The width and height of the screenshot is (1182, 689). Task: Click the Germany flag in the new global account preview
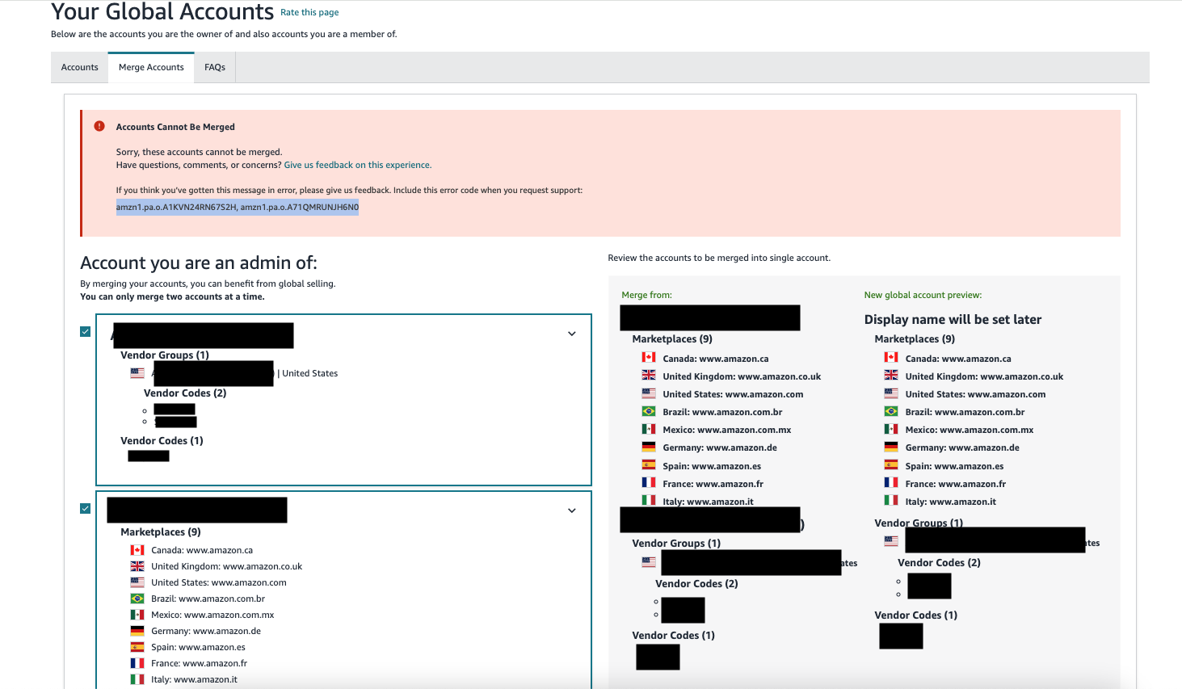[891, 447]
